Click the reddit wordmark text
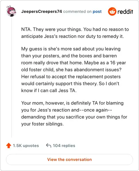This screenshot has height=171, width=139. [x=125, y=11]
